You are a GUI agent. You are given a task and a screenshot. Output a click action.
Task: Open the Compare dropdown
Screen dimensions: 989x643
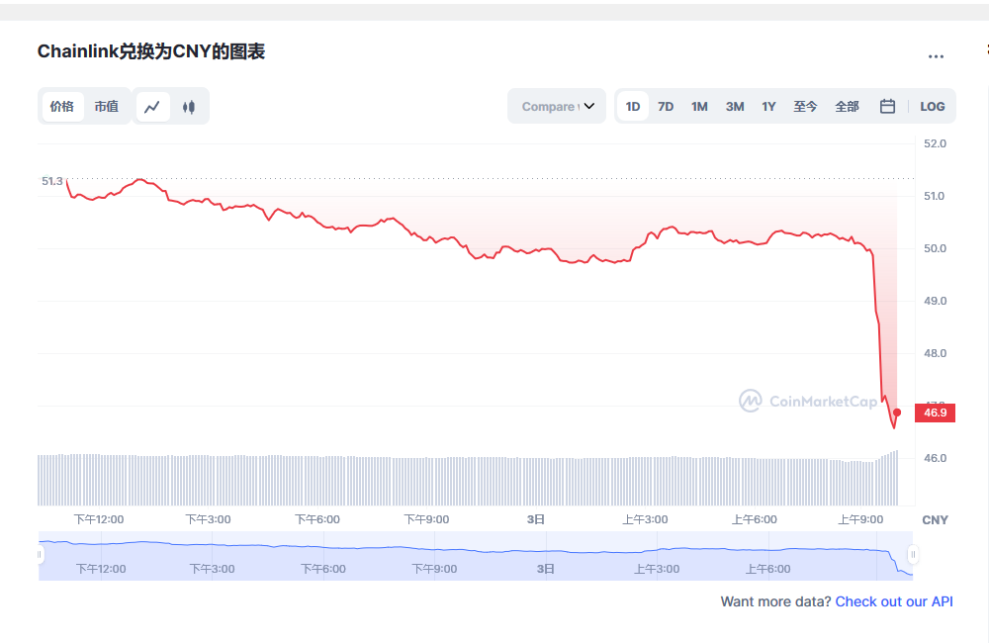(x=557, y=106)
